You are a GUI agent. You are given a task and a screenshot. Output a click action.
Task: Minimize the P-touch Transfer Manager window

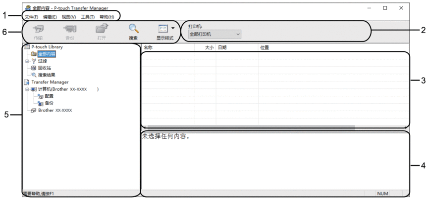369,8
